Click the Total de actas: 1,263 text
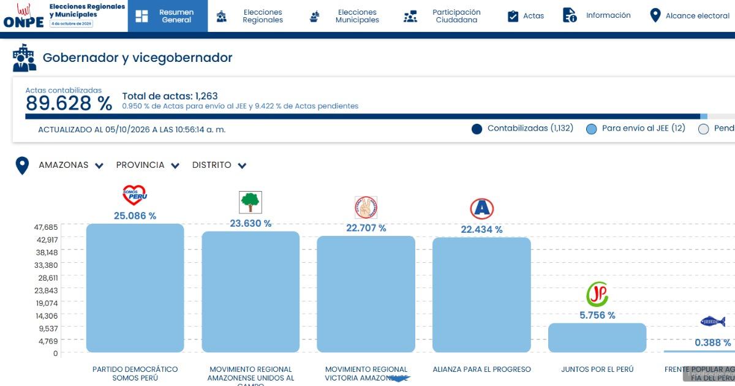The width and height of the screenshot is (735, 386). pyautogui.click(x=170, y=96)
